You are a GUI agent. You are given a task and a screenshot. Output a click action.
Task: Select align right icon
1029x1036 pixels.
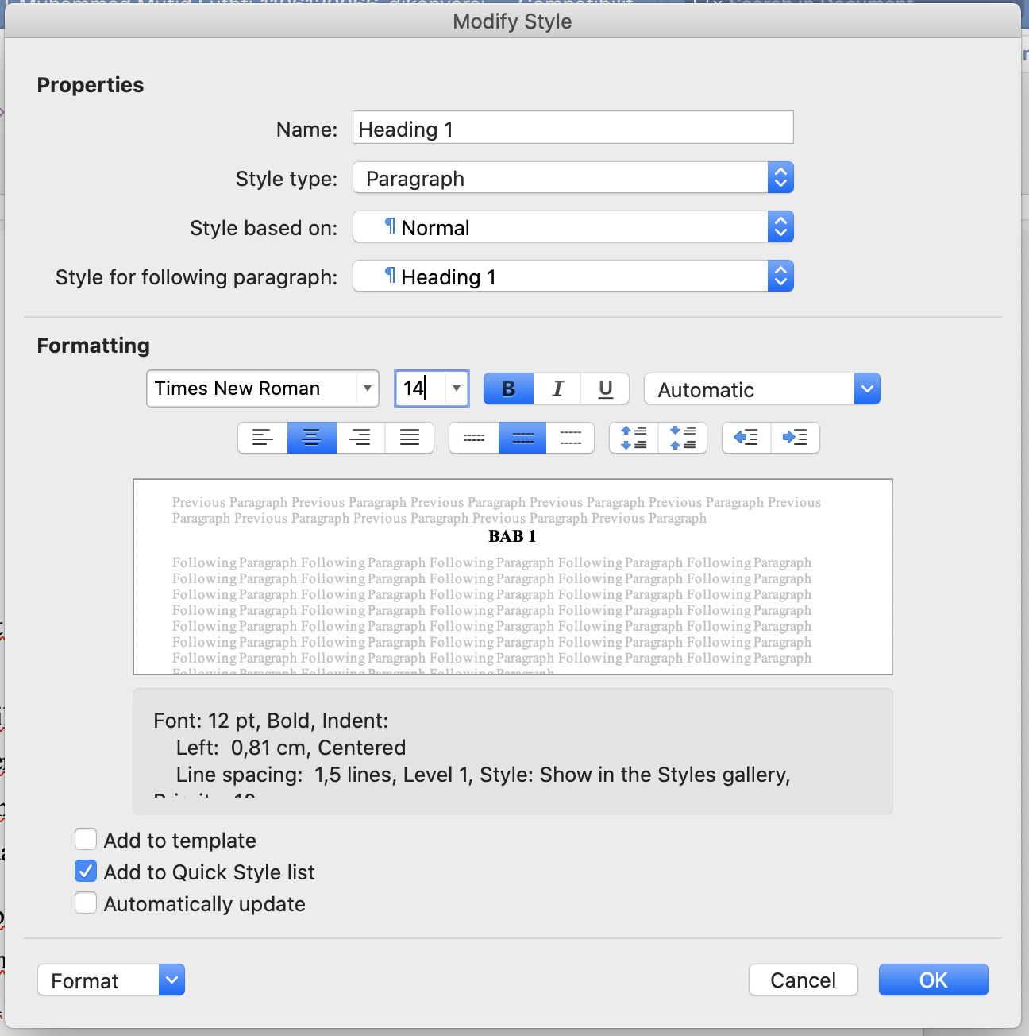pos(360,438)
